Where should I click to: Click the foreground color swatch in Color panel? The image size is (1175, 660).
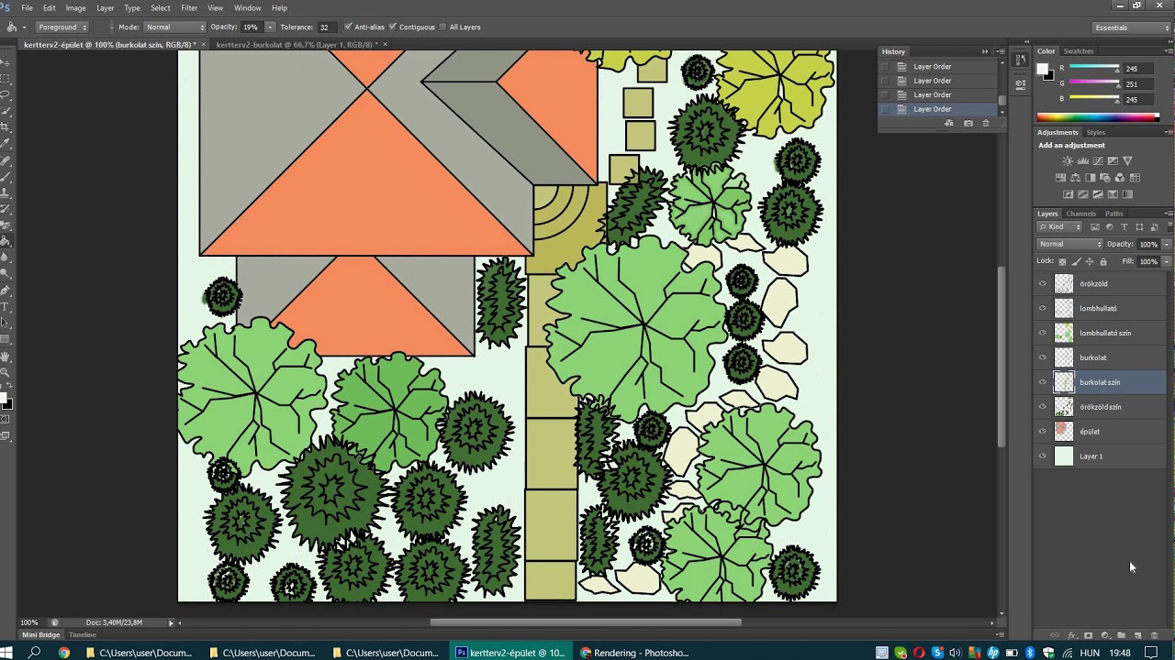coord(1043,70)
